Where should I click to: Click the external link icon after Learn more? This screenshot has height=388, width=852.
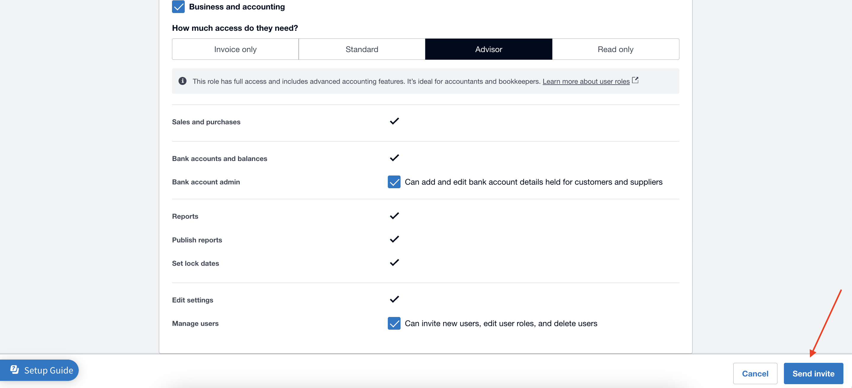635,80
